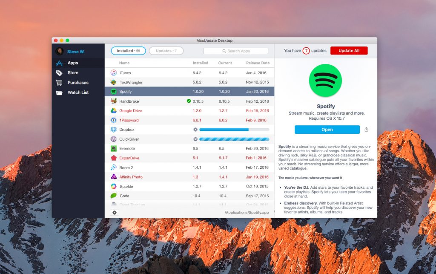The image size is (436, 274).
Task: Click the HandBrake app icon
Action: (113, 101)
